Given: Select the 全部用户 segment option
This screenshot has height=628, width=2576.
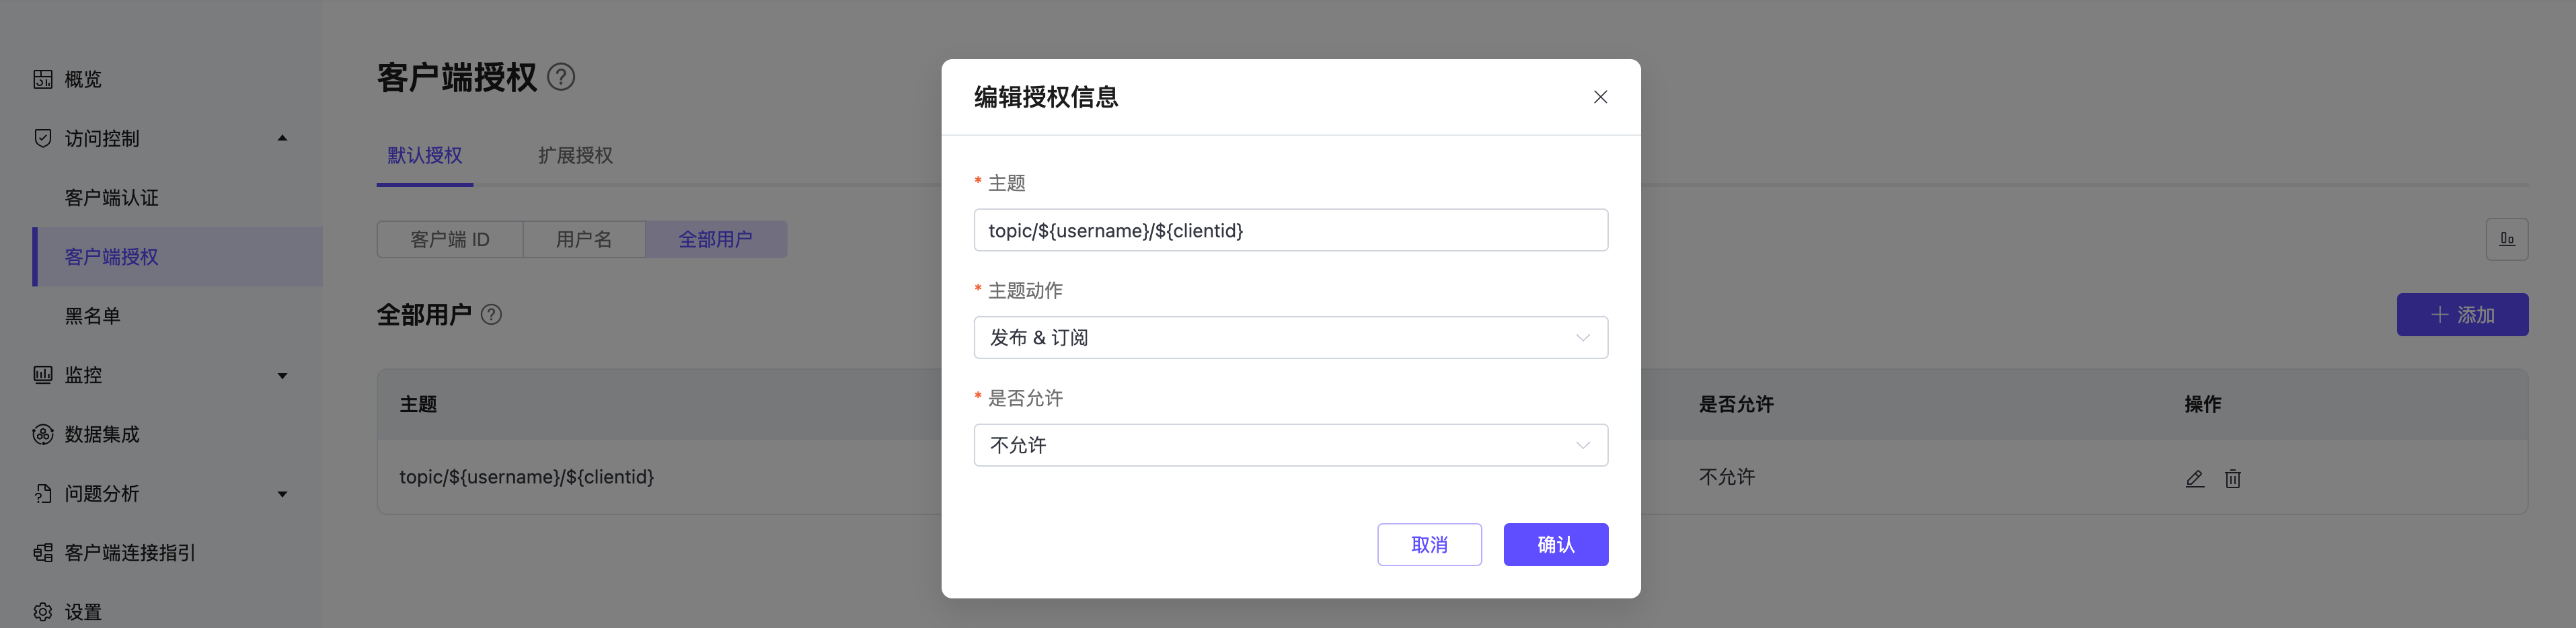Looking at the screenshot, I should click(x=715, y=240).
